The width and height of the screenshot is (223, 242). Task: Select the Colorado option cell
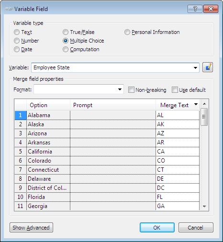click(x=48, y=161)
